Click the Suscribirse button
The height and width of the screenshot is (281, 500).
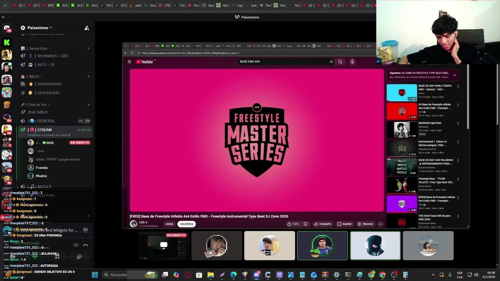point(186,224)
